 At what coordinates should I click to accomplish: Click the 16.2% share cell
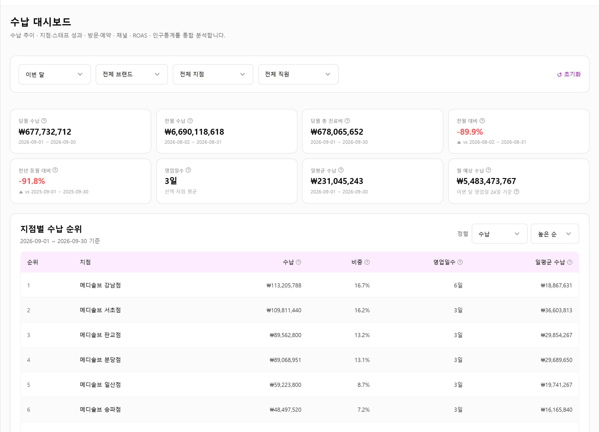point(362,310)
